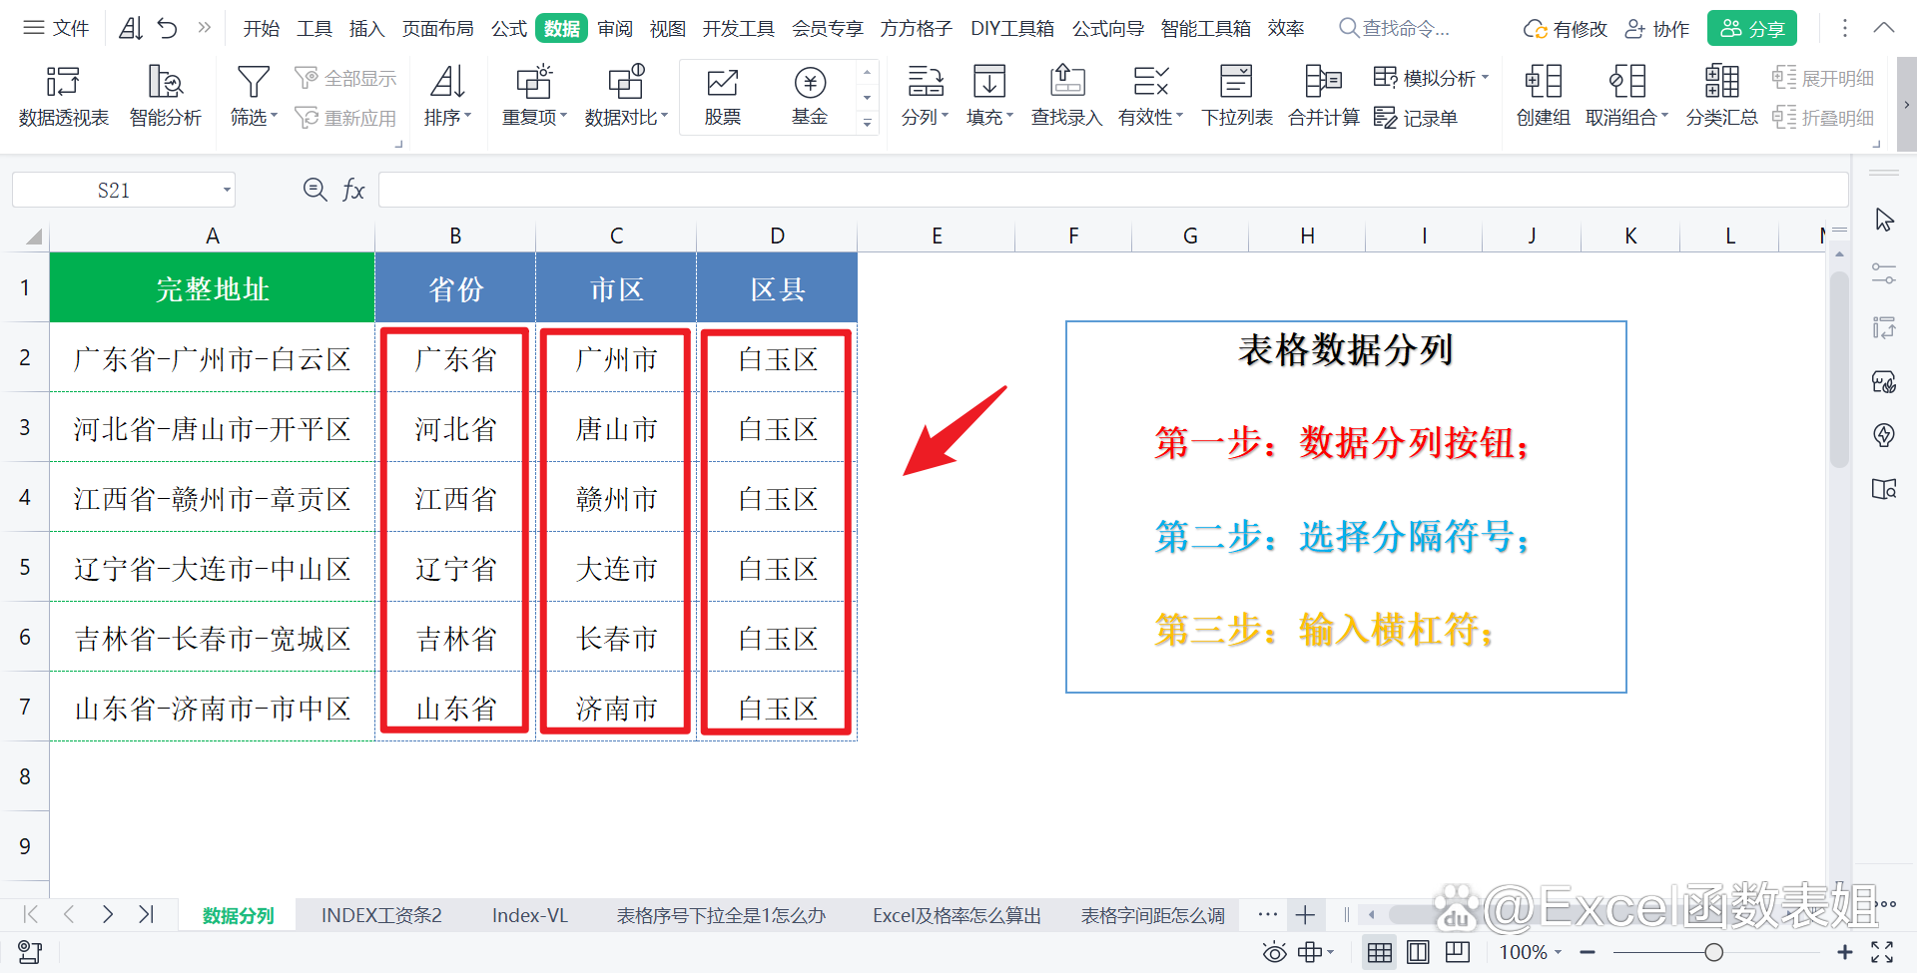Insert 基金 fund data type
The image size is (1917, 973).
click(810, 96)
